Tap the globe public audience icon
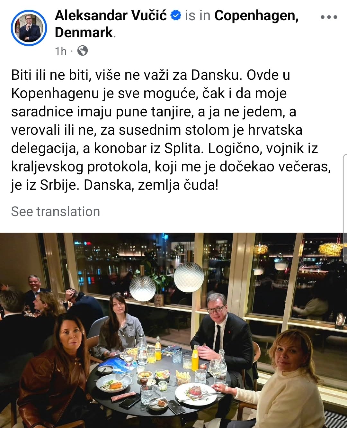 [x=83, y=51]
